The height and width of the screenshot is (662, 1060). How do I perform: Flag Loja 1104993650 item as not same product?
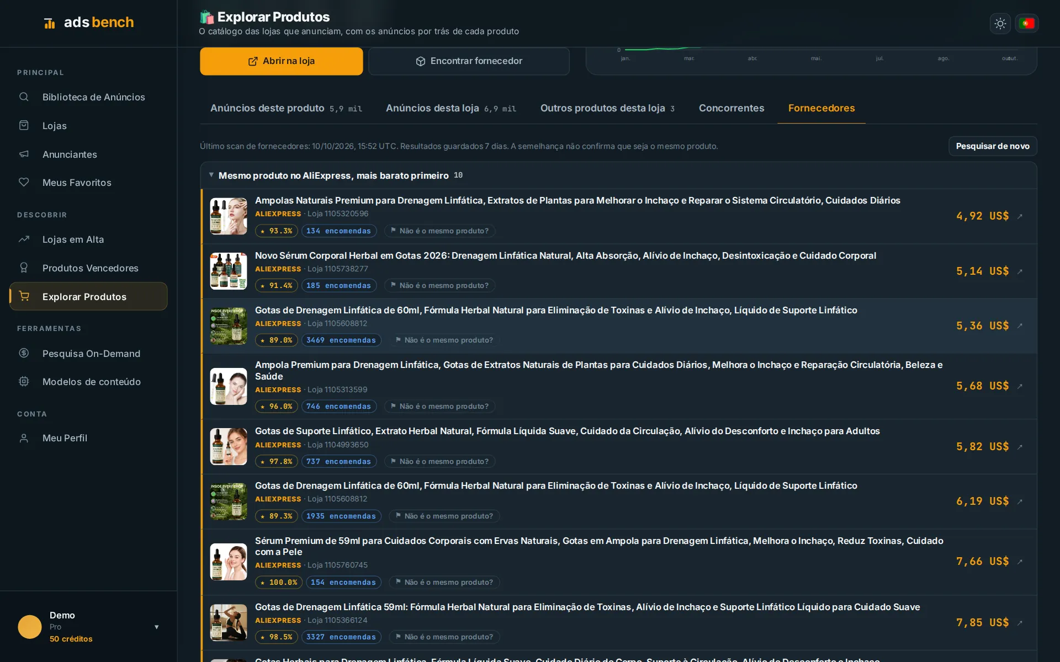tap(439, 461)
